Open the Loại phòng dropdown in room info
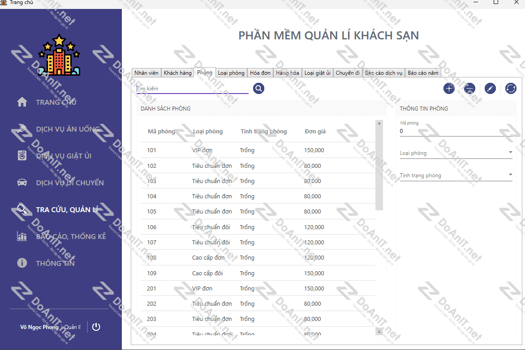The image size is (525, 350). click(456, 153)
